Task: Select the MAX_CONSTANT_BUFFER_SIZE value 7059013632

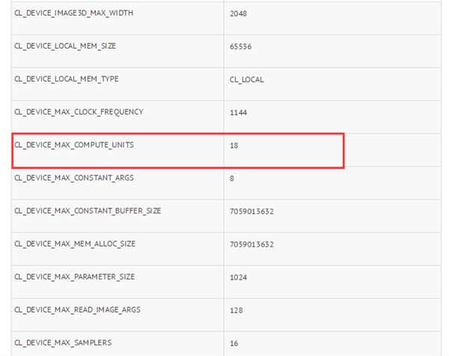Action: [251, 211]
